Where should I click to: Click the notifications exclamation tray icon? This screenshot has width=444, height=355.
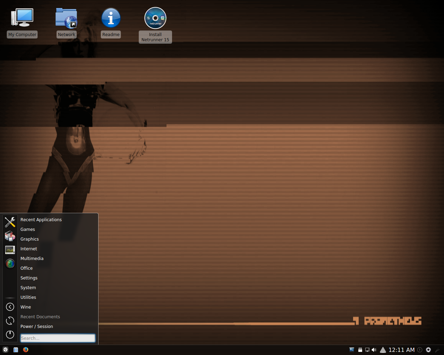click(x=420, y=350)
